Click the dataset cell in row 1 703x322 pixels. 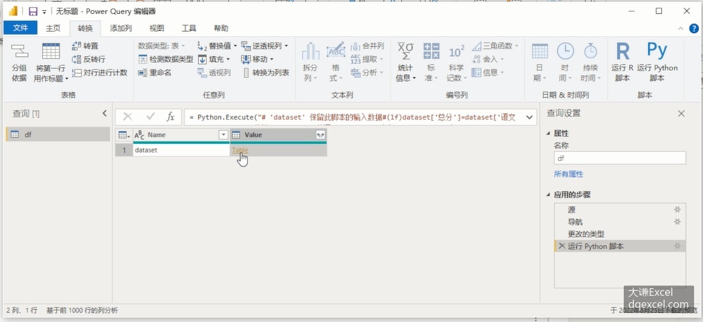[181, 150]
